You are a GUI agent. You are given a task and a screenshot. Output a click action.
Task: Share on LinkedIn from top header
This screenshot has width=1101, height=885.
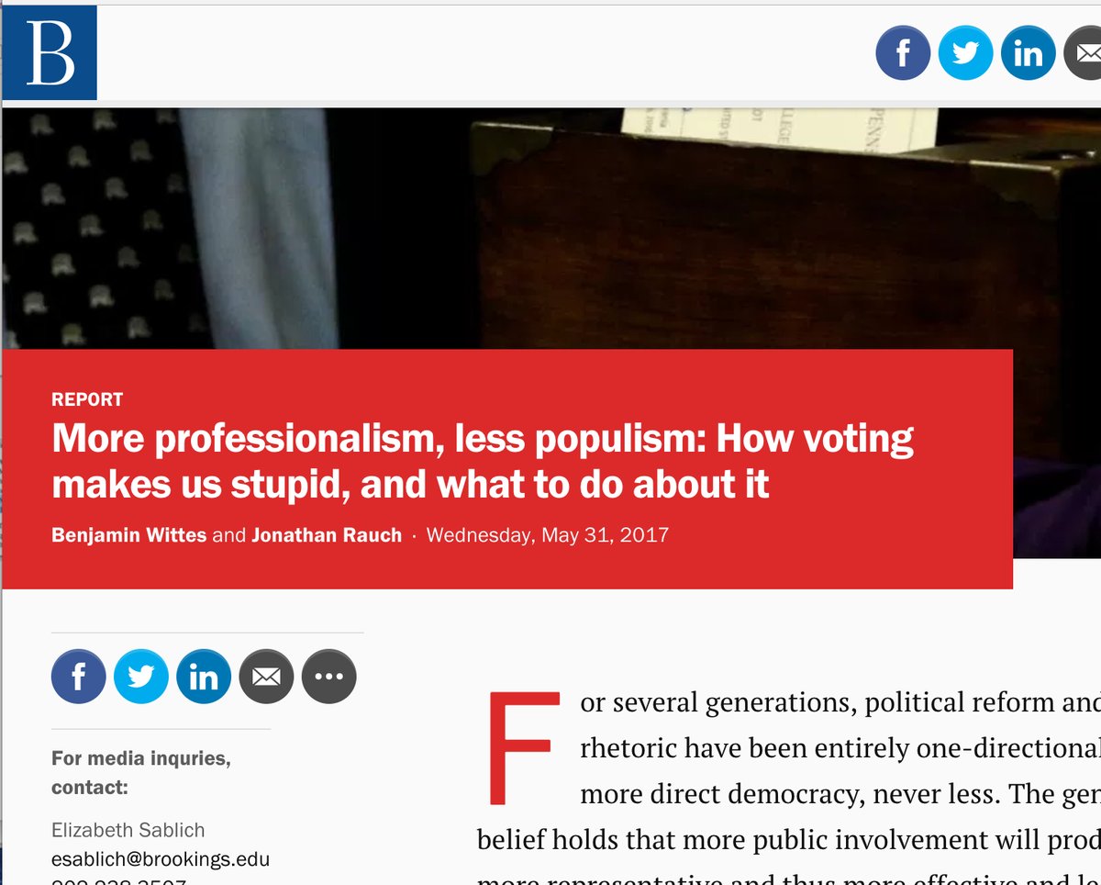point(1028,53)
